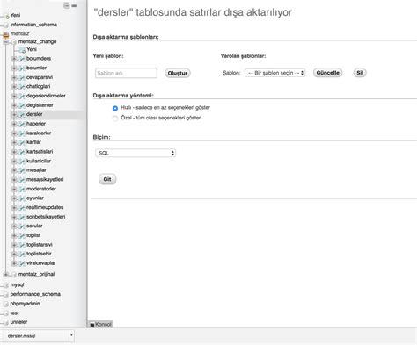This screenshot has width=417, height=345.
Task: Click the kartlar table icon
Action: coord(22,142)
